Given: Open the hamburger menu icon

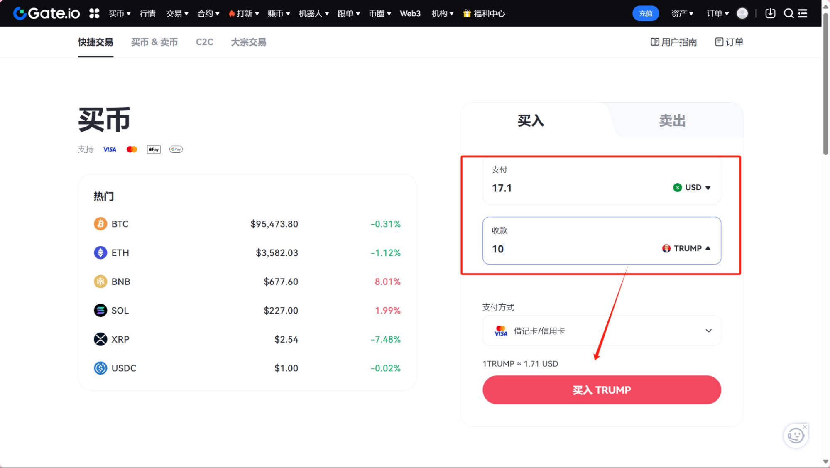Looking at the screenshot, I should pyautogui.click(x=803, y=13).
